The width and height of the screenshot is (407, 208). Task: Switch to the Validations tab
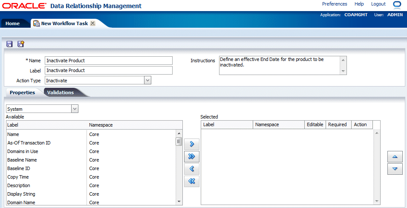click(x=61, y=92)
